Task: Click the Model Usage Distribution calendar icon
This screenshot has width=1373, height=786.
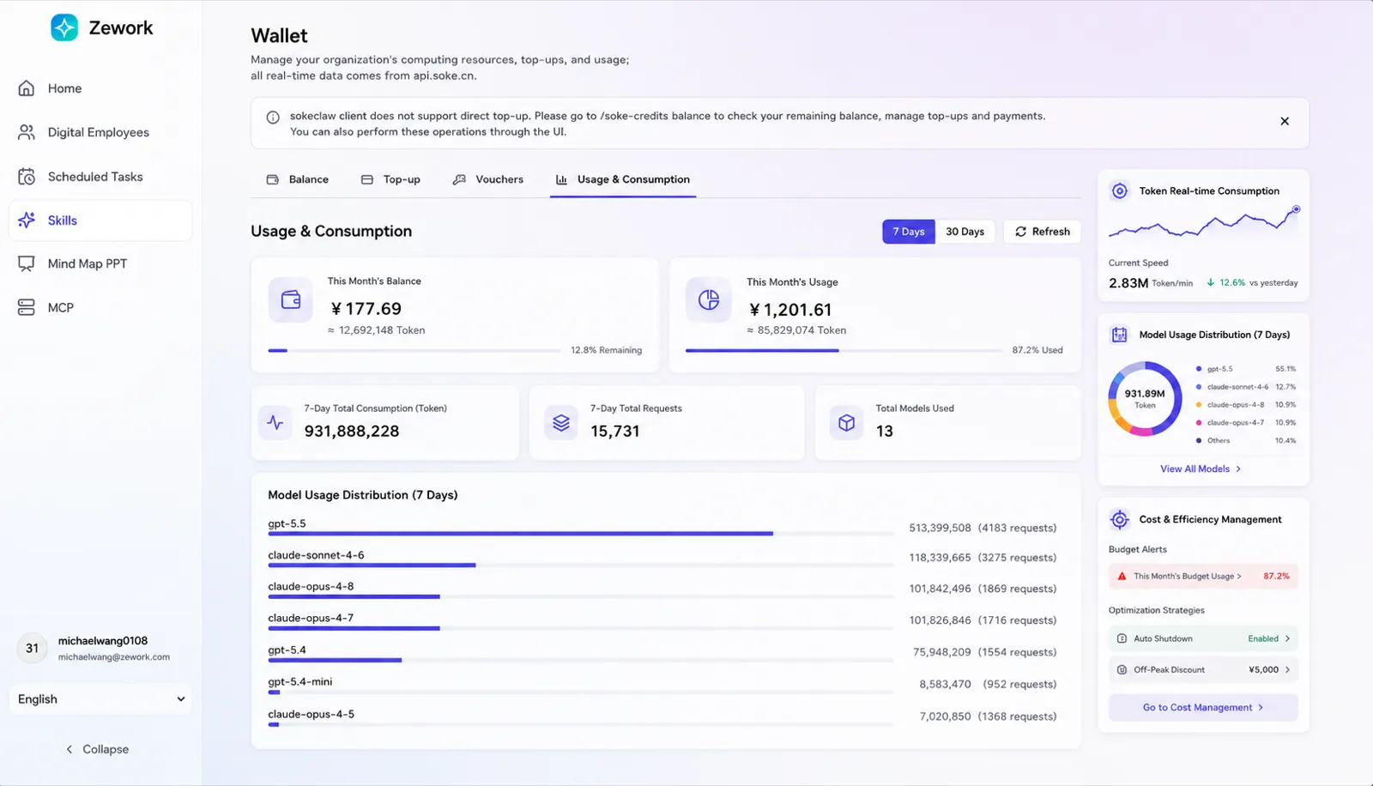Action: tap(1120, 335)
